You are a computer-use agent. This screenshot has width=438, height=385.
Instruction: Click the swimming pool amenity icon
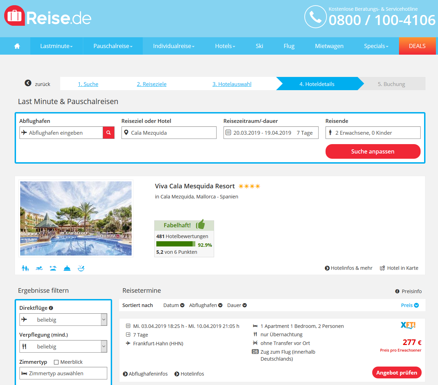tap(39, 268)
